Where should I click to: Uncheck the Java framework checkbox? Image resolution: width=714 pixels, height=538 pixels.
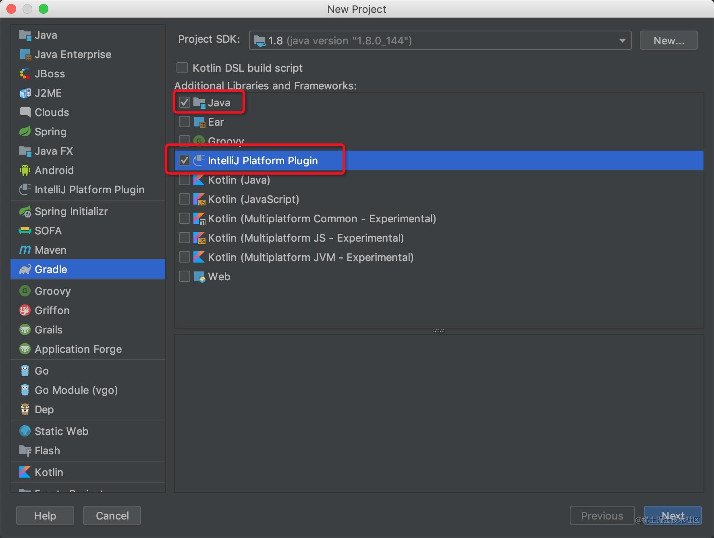(x=185, y=103)
